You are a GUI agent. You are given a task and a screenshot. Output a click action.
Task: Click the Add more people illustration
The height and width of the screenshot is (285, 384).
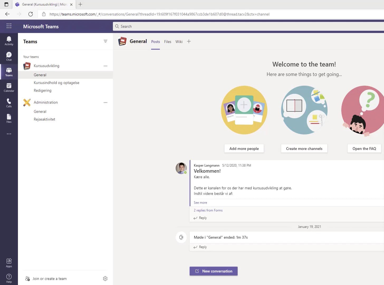(x=244, y=110)
